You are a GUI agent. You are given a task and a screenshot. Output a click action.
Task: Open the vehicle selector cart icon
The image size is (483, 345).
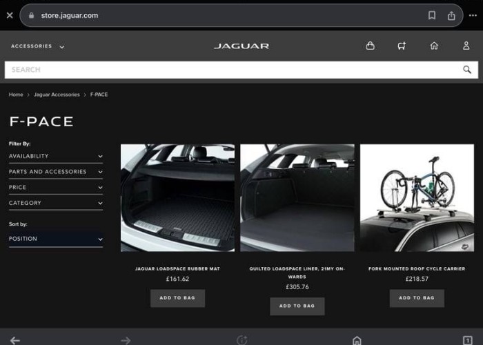point(402,46)
